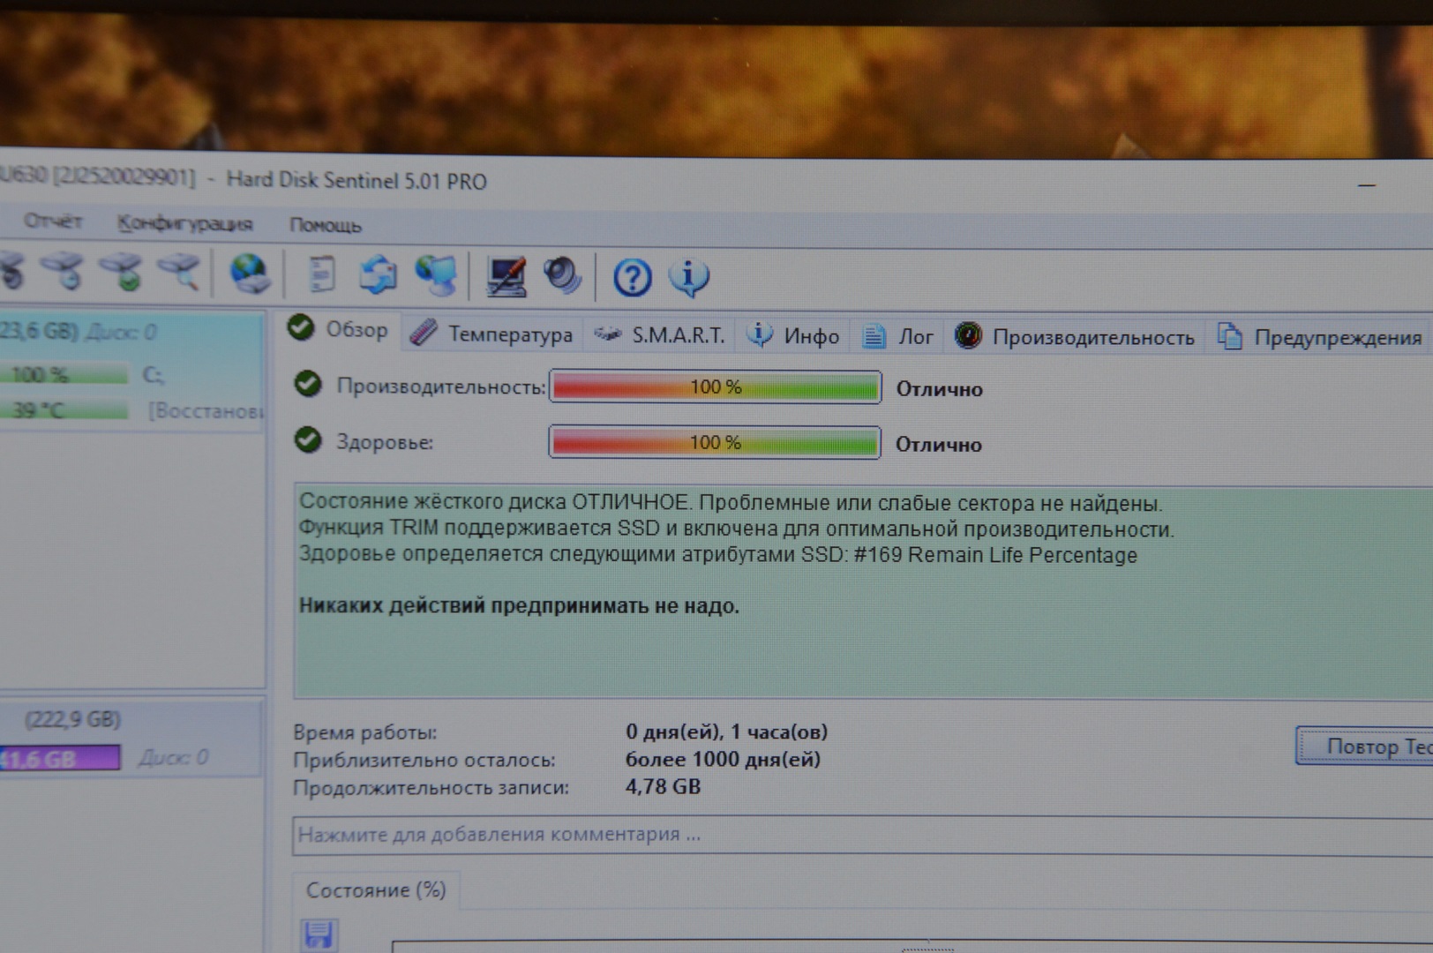Switch to the Температура tab
The image size is (1433, 953).
[493, 334]
